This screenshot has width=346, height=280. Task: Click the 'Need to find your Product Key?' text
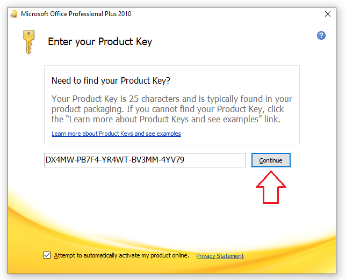coord(111,80)
